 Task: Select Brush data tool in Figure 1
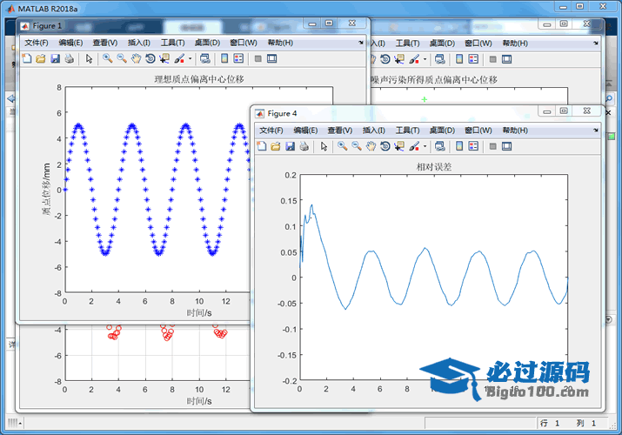[x=179, y=58]
